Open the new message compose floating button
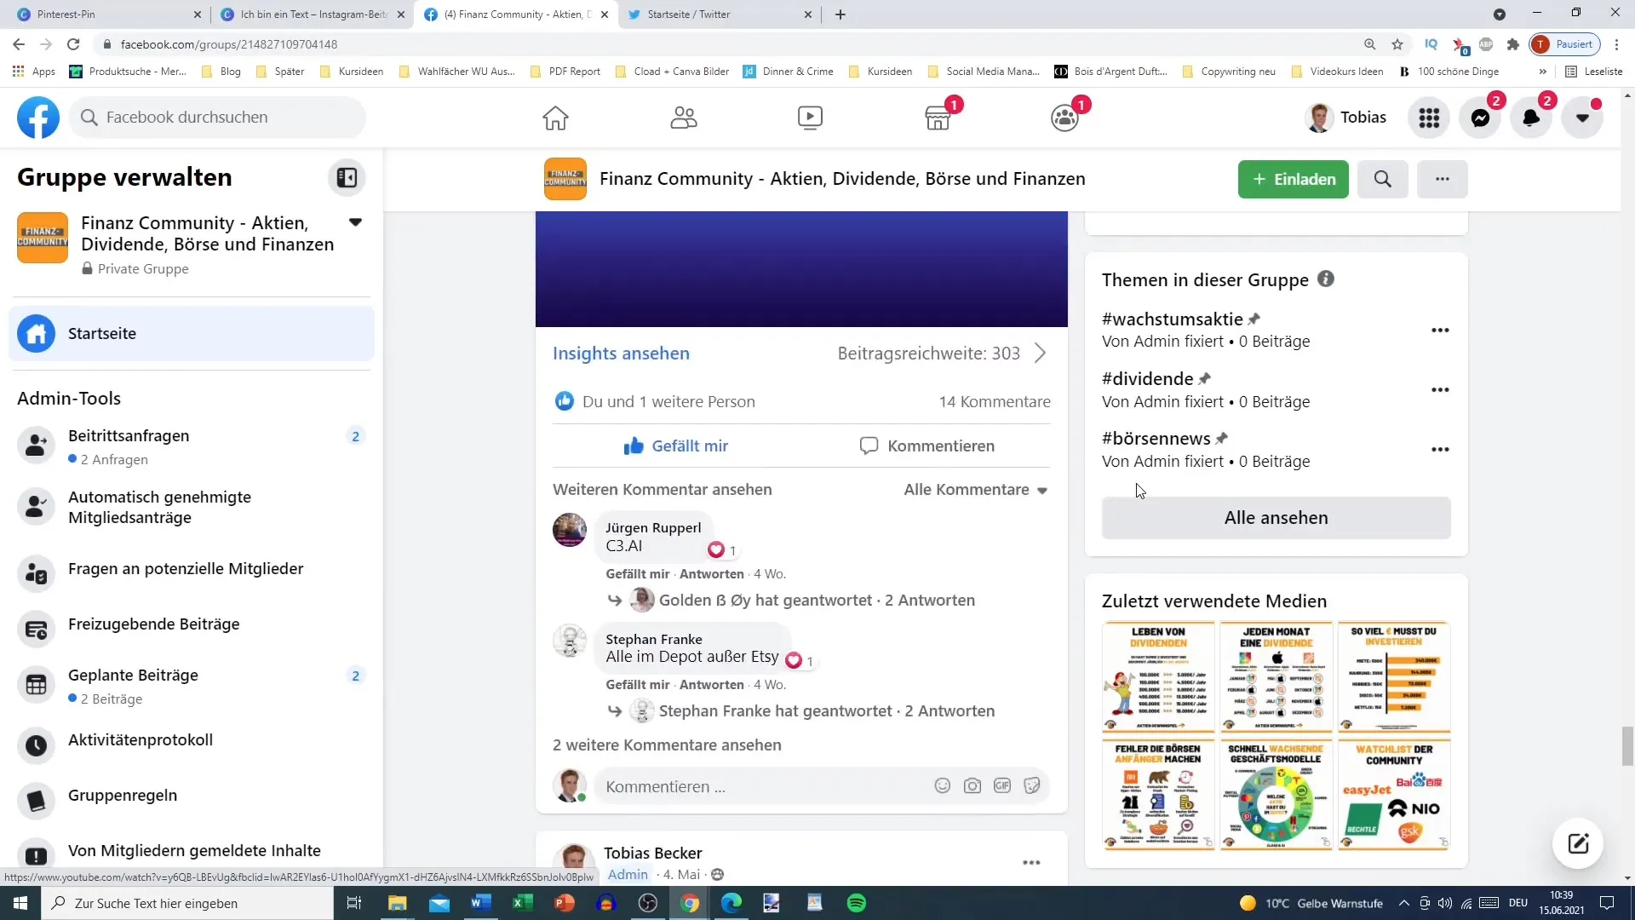1635x920 pixels. click(x=1578, y=843)
